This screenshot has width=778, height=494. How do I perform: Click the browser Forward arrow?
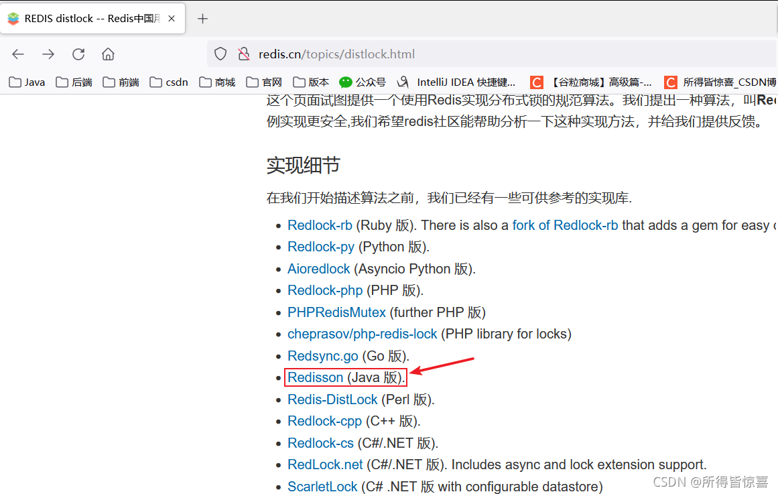pyautogui.click(x=48, y=54)
